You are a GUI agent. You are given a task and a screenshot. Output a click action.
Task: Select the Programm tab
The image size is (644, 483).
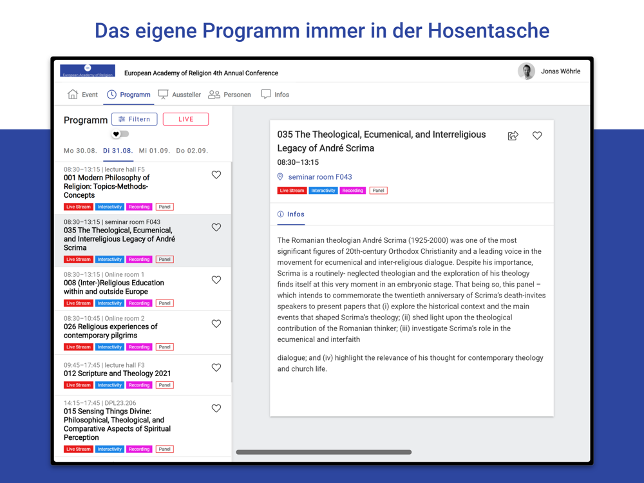pyautogui.click(x=129, y=95)
